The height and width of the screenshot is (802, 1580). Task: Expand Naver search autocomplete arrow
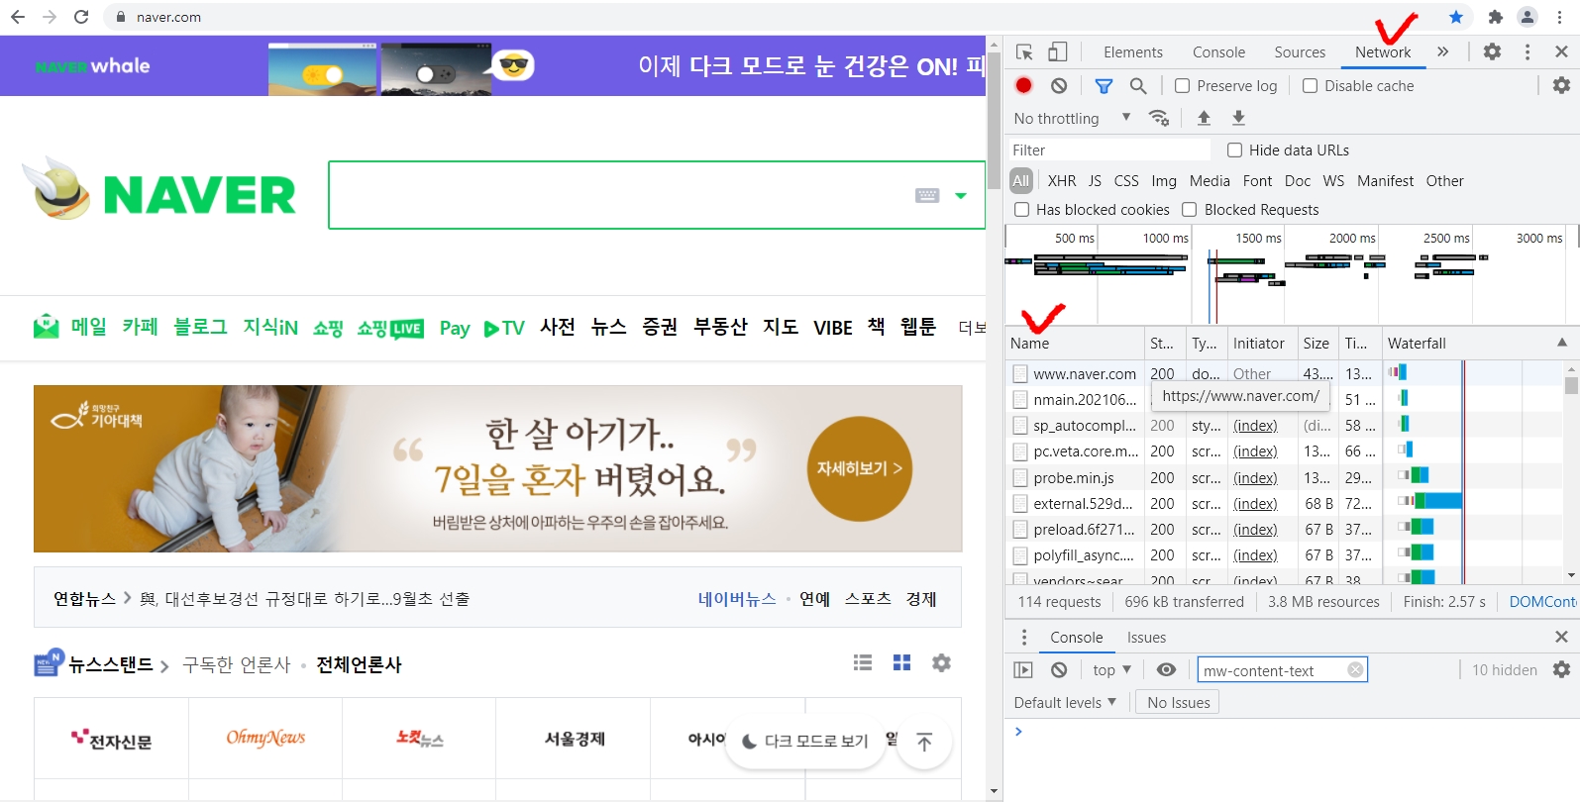click(960, 196)
